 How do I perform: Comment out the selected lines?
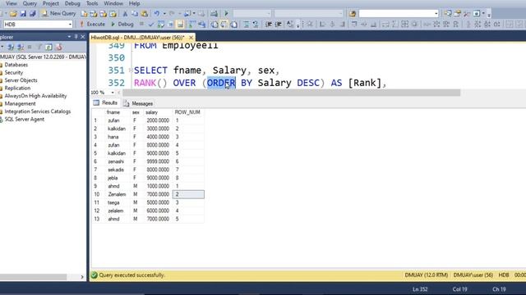[x=246, y=25]
